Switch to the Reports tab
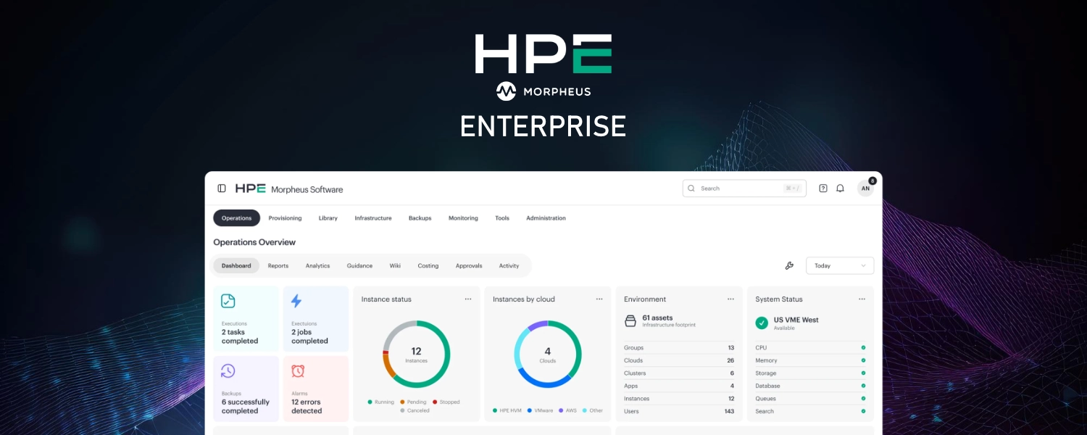 (x=278, y=266)
